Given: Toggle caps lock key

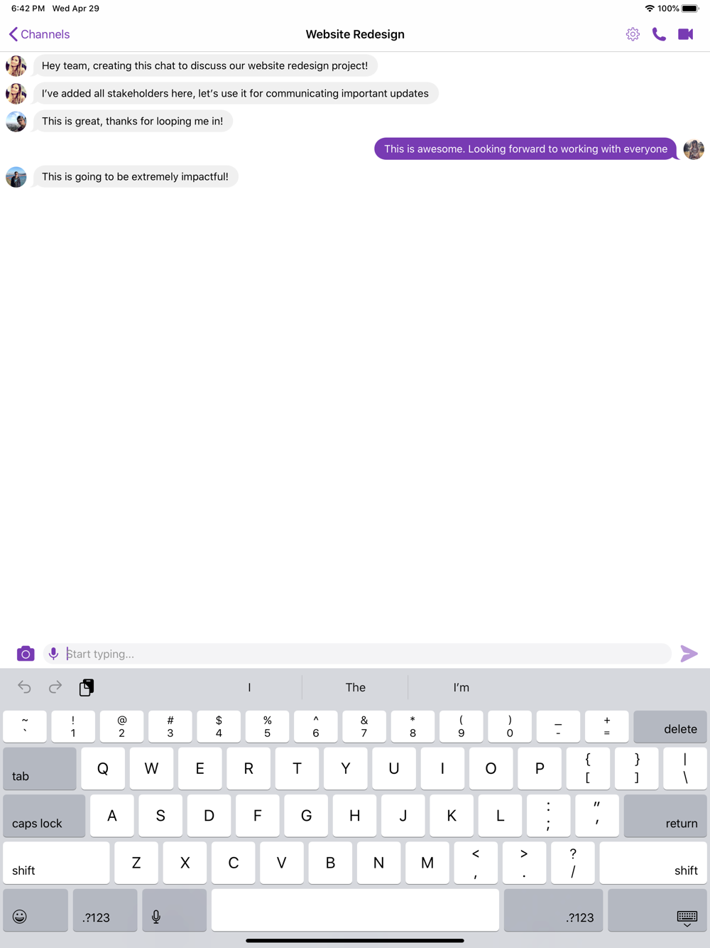Looking at the screenshot, I should coord(44,816).
